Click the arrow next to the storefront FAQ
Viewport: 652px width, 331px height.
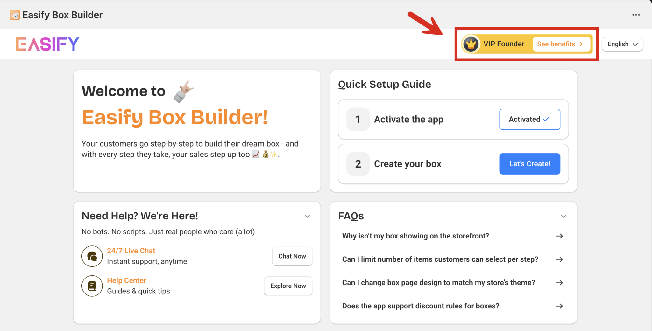point(559,236)
